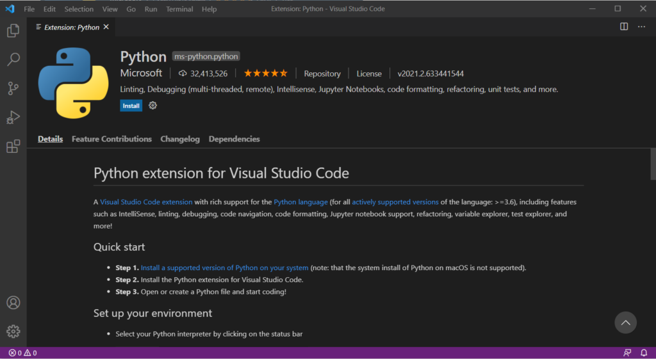Click the feedback icon in status bar

[x=627, y=353]
